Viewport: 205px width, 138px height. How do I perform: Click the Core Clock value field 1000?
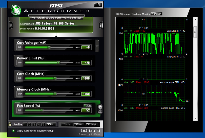tap(86, 78)
